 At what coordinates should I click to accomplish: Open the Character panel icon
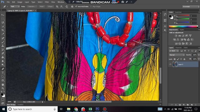(165, 26)
